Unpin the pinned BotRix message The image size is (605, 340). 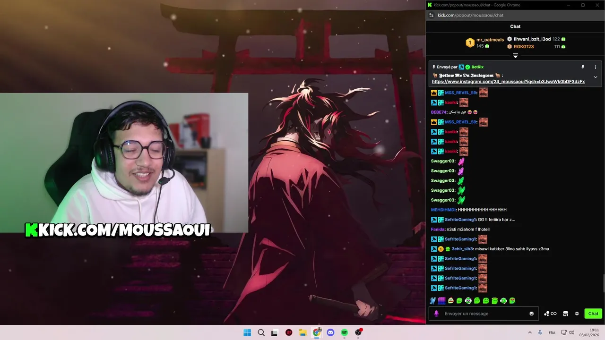pyautogui.click(x=583, y=67)
